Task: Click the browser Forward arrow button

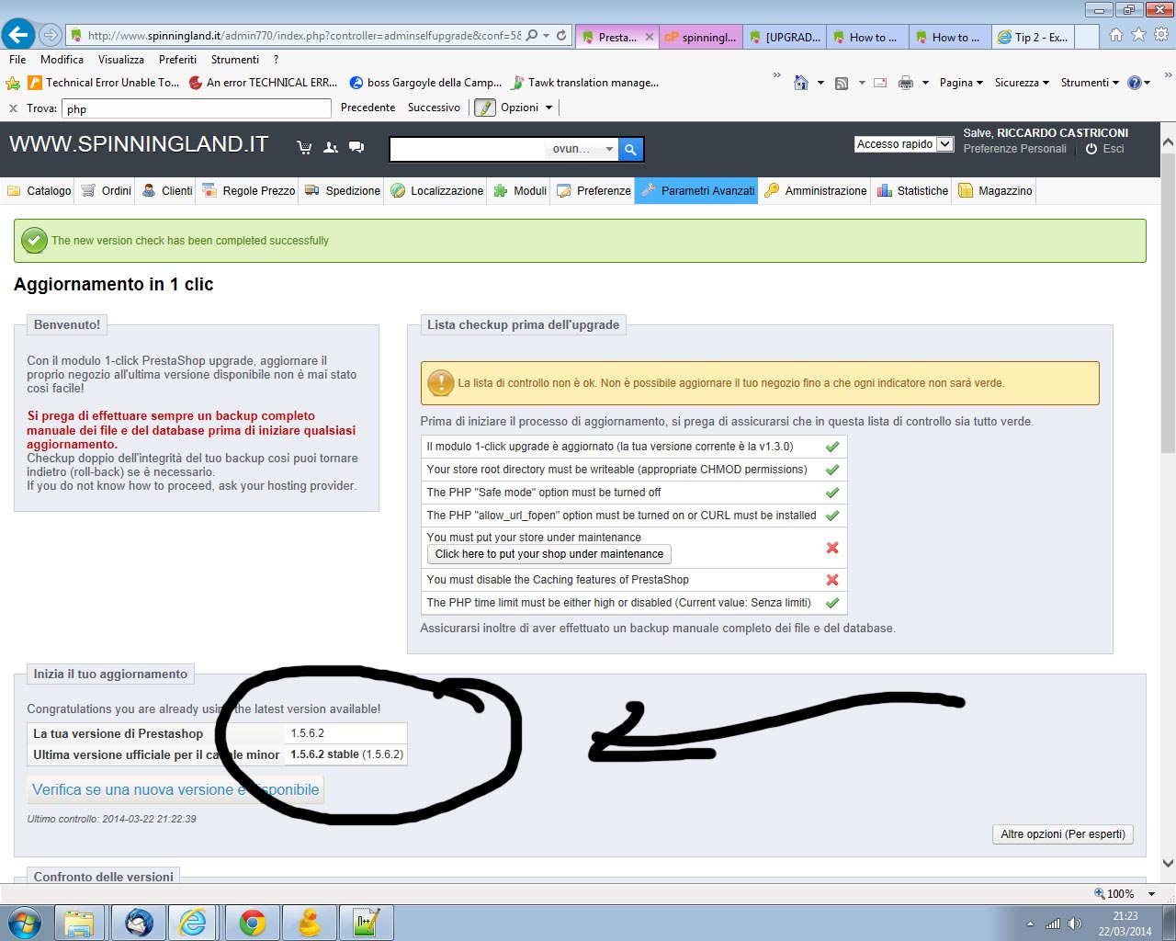Action: click(x=51, y=36)
